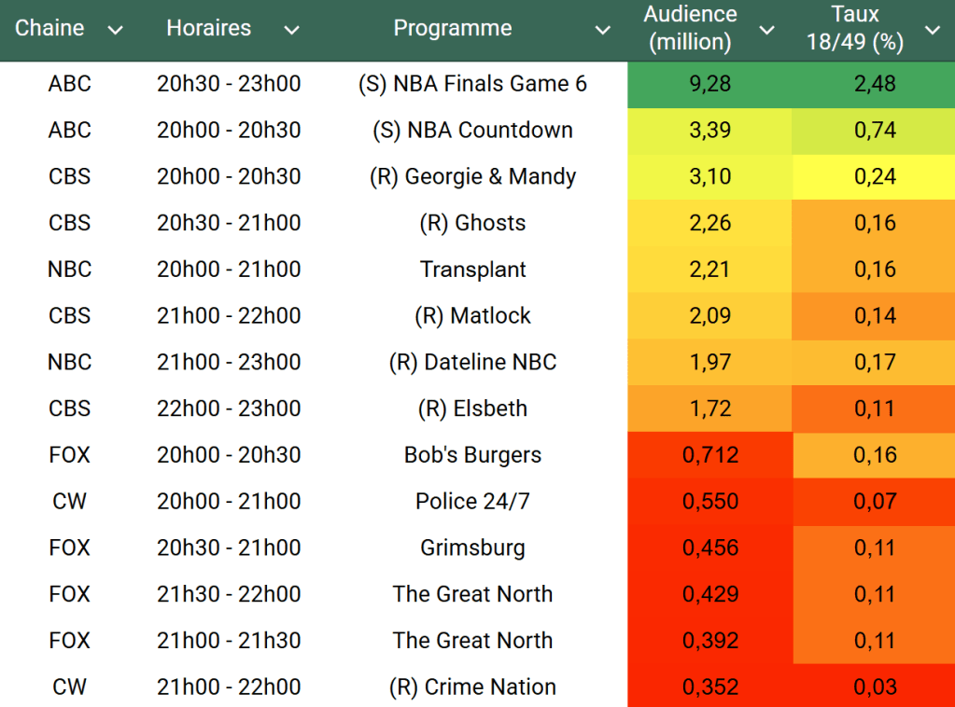The height and width of the screenshot is (707, 955).
Task: Click the Police 24/7 programme entry
Action: tap(472, 502)
